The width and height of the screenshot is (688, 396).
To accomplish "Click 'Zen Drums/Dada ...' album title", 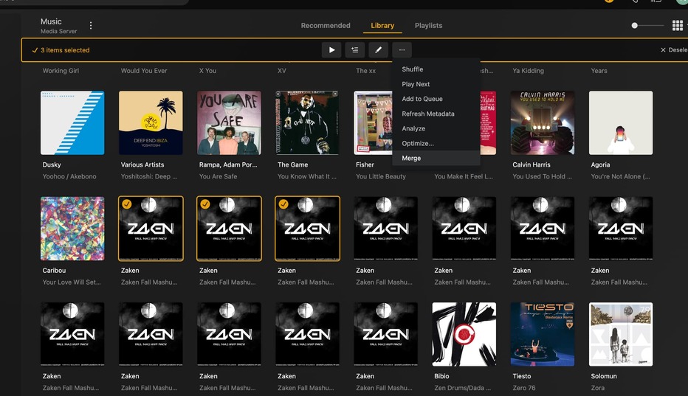I will (462, 388).
